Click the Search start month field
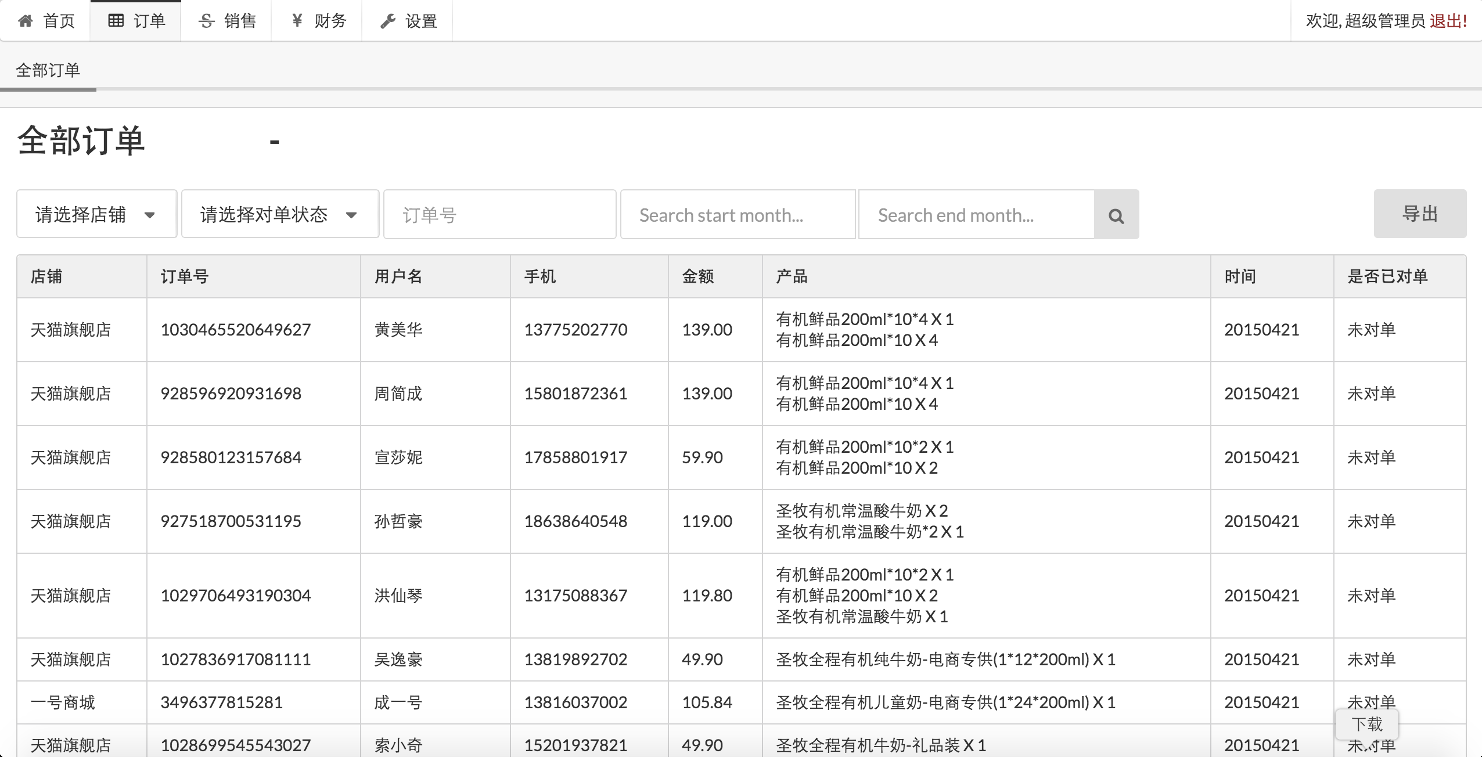The width and height of the screenshot is (1482, 757). point(738,215)
